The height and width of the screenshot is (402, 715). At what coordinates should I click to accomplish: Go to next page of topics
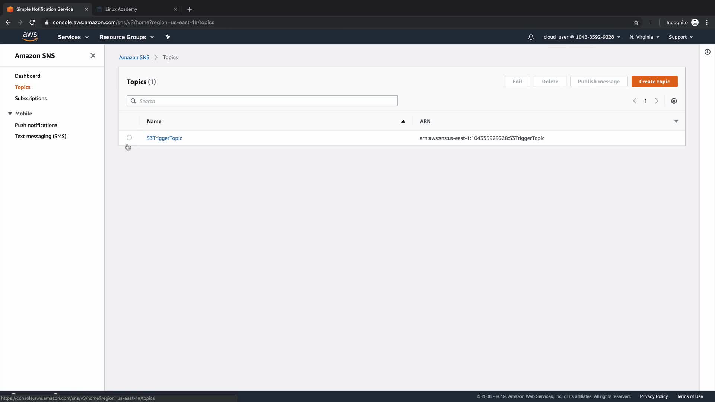coord(657,101)
